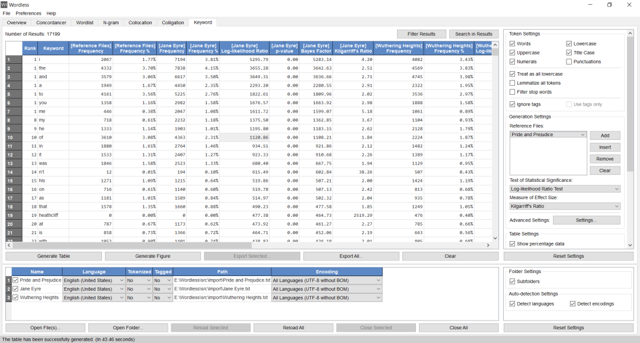Switch to the Overview tab

click(17, 23)
